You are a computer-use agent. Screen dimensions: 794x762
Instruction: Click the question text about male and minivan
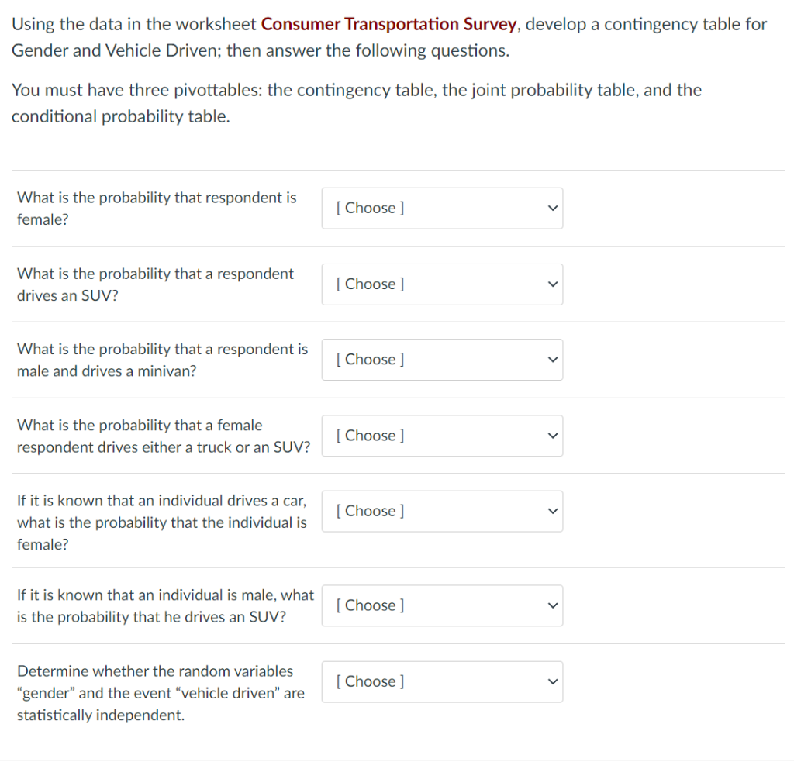[x=162, y=360]
